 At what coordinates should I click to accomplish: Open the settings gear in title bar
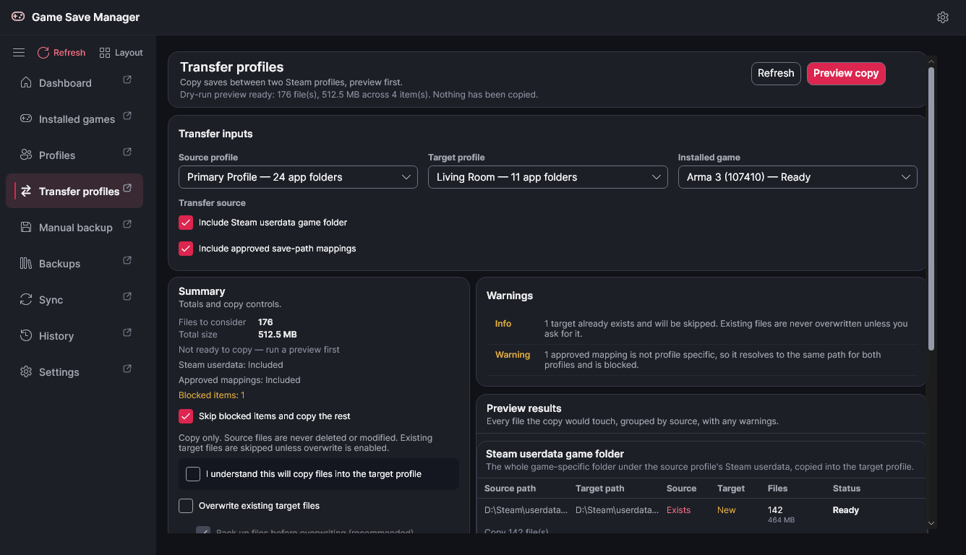click(x=942, y=17)
